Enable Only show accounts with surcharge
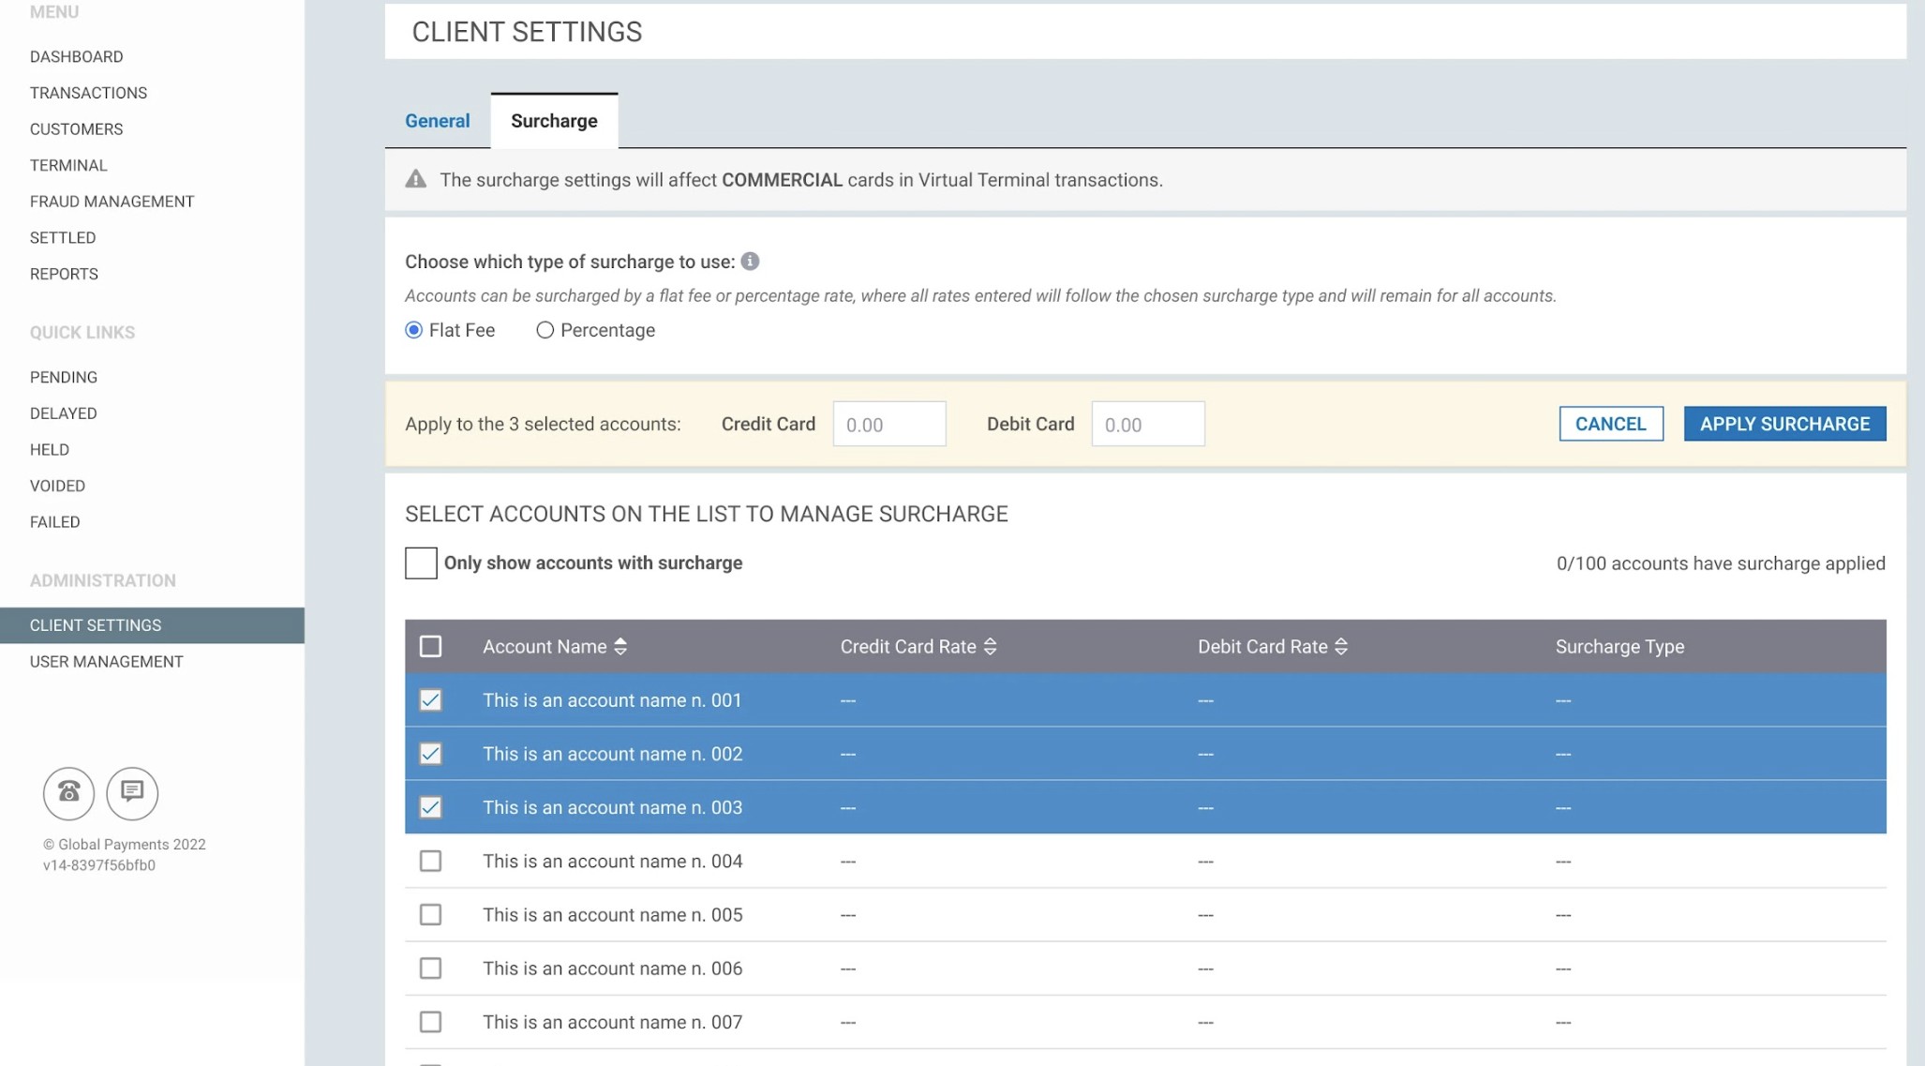The image size is (1925, 1066). pos(421,563)
